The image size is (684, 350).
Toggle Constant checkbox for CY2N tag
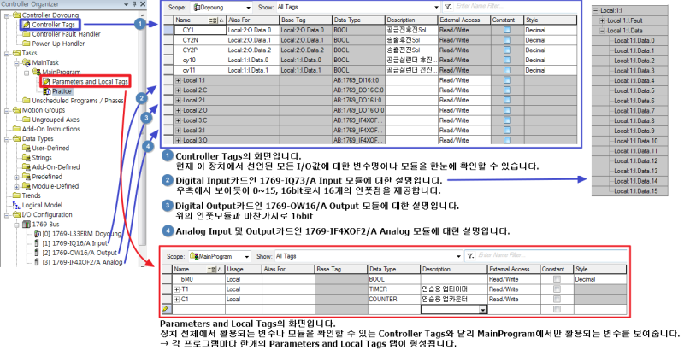click(507, 40)
